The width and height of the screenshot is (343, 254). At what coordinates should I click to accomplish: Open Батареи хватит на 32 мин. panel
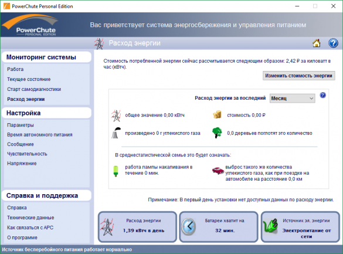pyautogui.click(x=219, y=227)
